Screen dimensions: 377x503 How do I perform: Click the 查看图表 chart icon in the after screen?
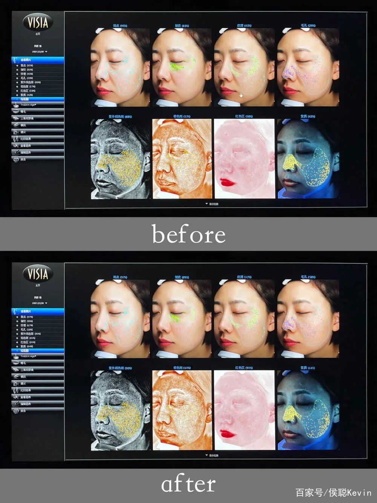(x=16, y=397)
